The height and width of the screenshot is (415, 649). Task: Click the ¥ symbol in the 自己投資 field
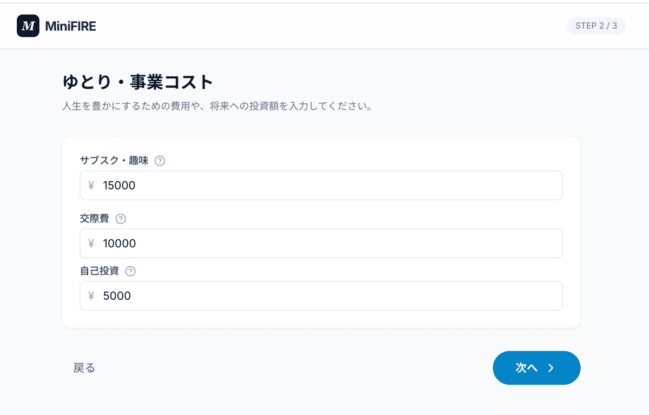[91, 295]
